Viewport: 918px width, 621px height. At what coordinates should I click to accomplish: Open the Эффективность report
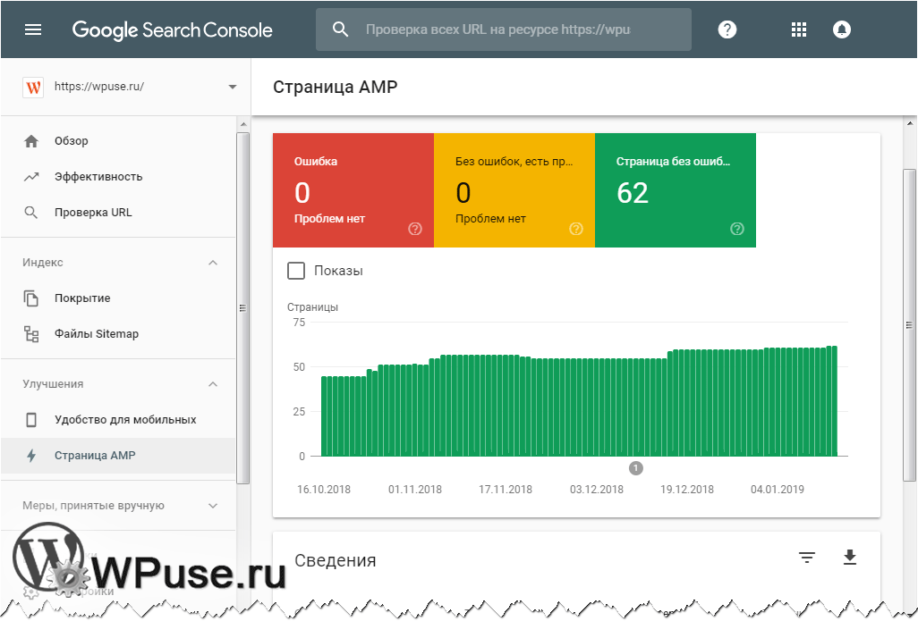(98, 177)
